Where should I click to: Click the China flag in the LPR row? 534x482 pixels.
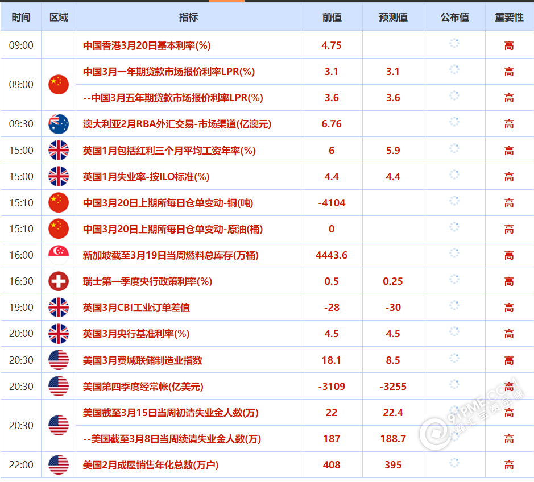(59, 85)
